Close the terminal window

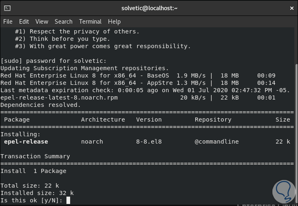(x=291, y=8)
